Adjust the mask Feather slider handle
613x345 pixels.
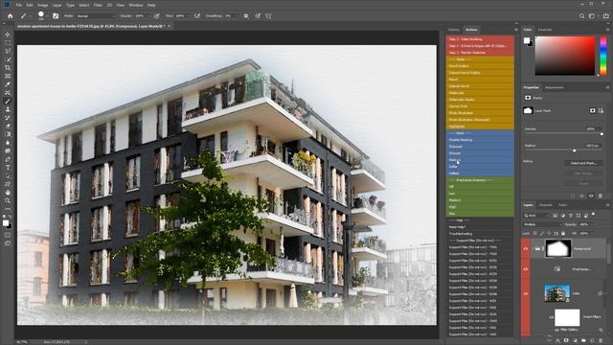[575, 150]
